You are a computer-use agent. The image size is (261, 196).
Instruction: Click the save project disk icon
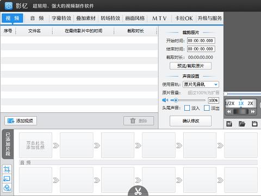click(254, 124)
